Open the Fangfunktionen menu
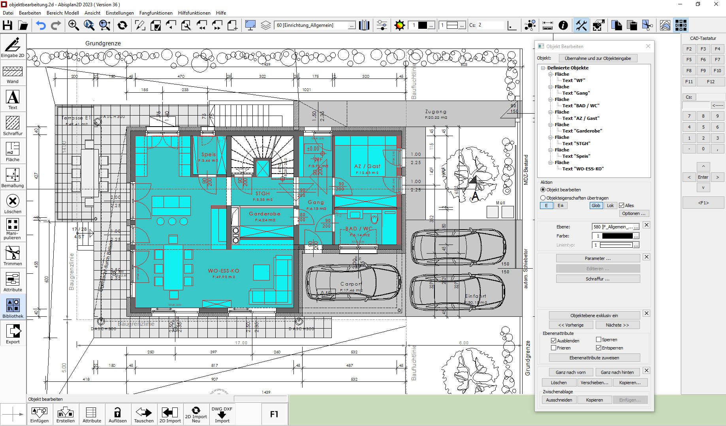The height and width of the screenshot is (426, 726). 156,13
